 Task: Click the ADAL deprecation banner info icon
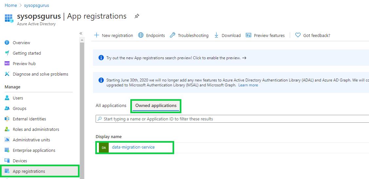pyautogui.click(x=101, y=80)
